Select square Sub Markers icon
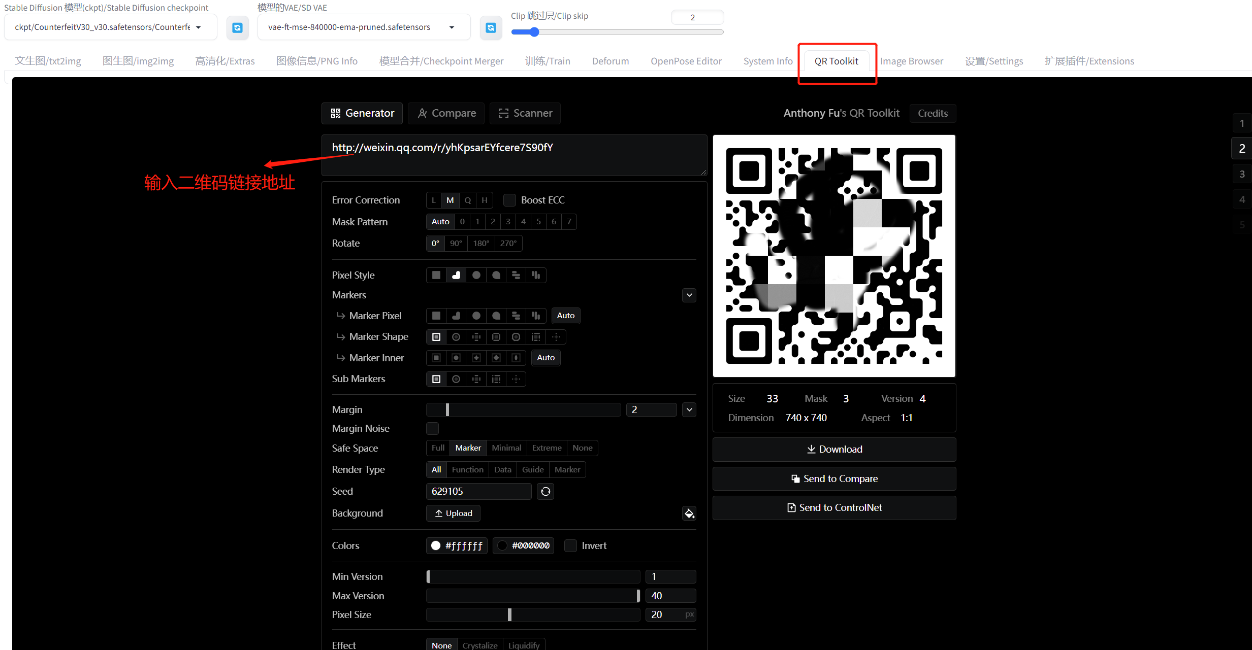Screen dimensions: 1252x650 tap(436, 379)
